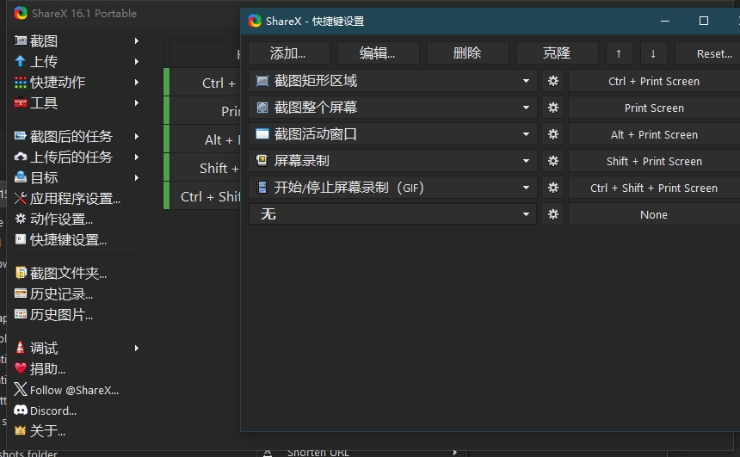Click the 快捷动作 colored grid icon
This screenshot has width=740, height=457.
21,82
